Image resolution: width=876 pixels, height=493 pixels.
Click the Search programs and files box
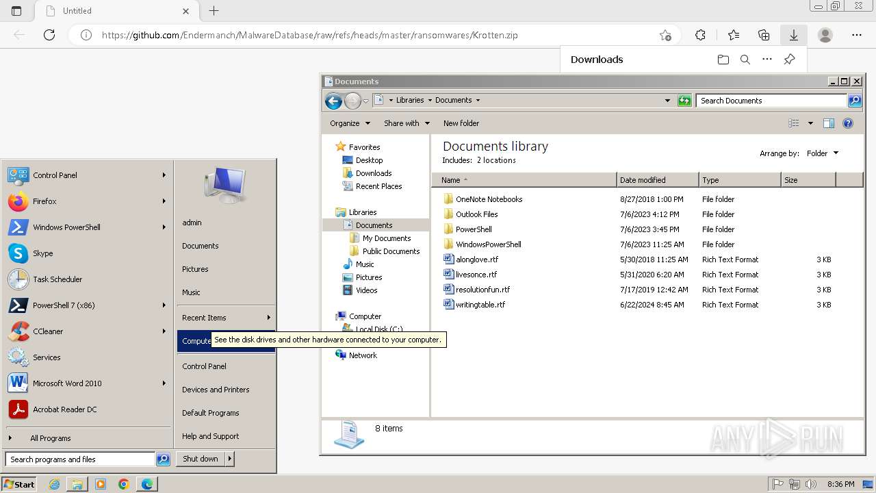[x=79, y=459]
